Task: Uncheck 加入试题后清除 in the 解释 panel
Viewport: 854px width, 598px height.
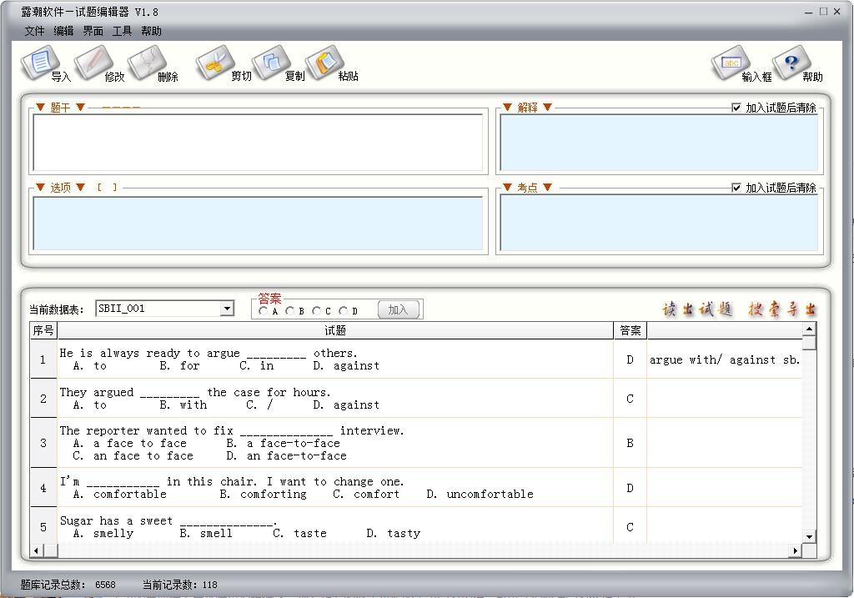Action: click(736, 108)
